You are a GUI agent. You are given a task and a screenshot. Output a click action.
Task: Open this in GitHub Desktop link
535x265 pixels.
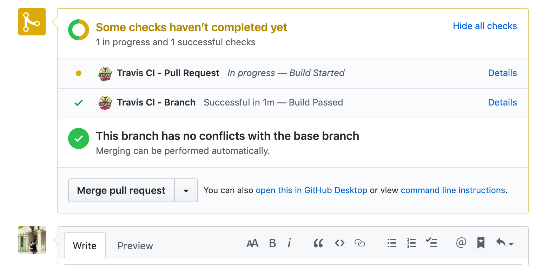coord(311,190)
